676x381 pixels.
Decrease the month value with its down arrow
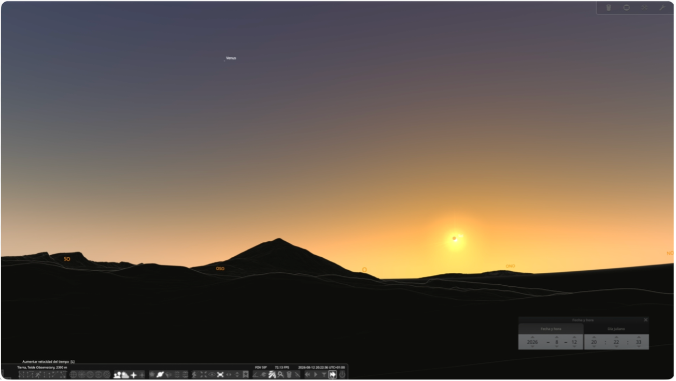coord(557,346)
